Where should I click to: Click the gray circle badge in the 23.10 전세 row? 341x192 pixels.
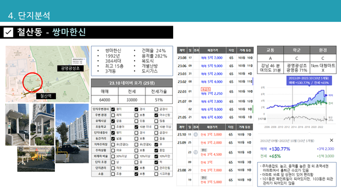(x=196, y=134)
